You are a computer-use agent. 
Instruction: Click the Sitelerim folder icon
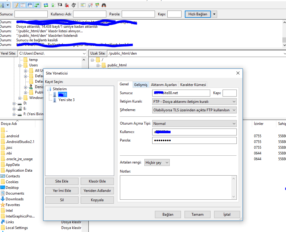[49, 89]
